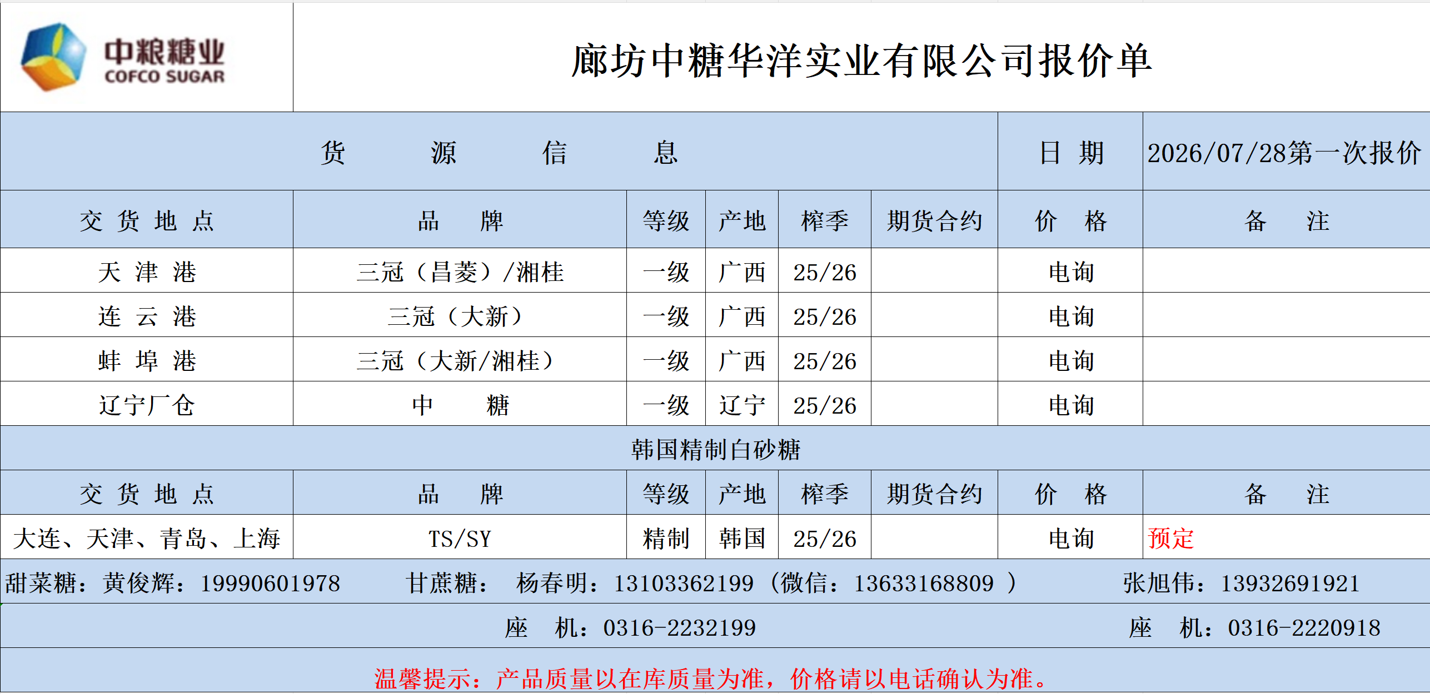Click 电询 price in the 天津港 row
This screenshot has width=1430, height=694.
(1070, 271)
